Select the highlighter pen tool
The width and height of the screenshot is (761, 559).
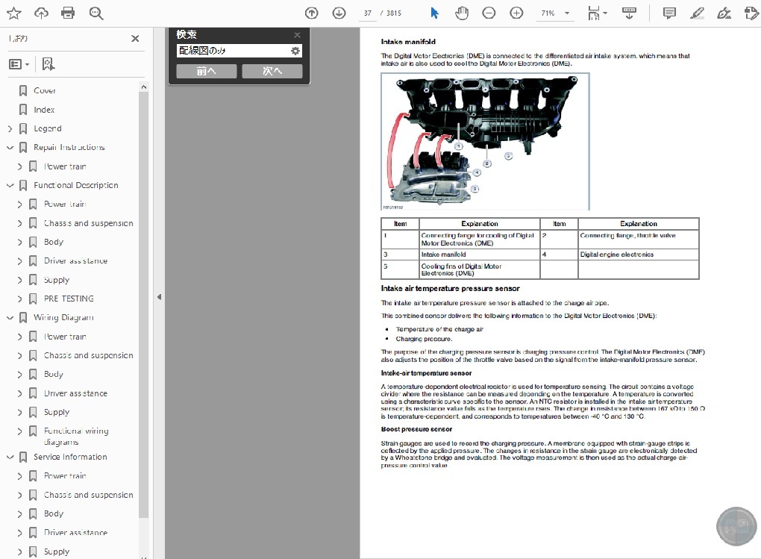697,13
